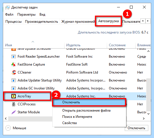Choose Отключить in the context menu
This screenshot has width=154, height=138.
89,102
